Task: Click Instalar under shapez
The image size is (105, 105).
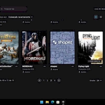Action: [x=54, y=69]
